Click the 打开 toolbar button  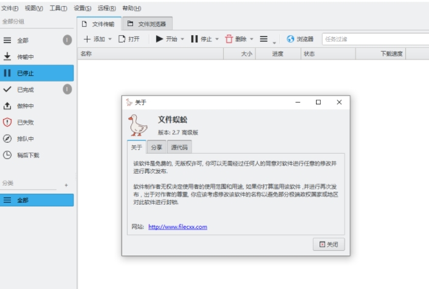pyautogui.click(x=129, y=39)
